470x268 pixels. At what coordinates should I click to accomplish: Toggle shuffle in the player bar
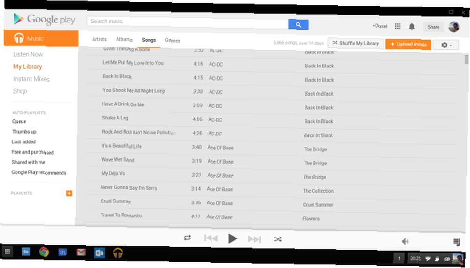click(x=278, y=239)
